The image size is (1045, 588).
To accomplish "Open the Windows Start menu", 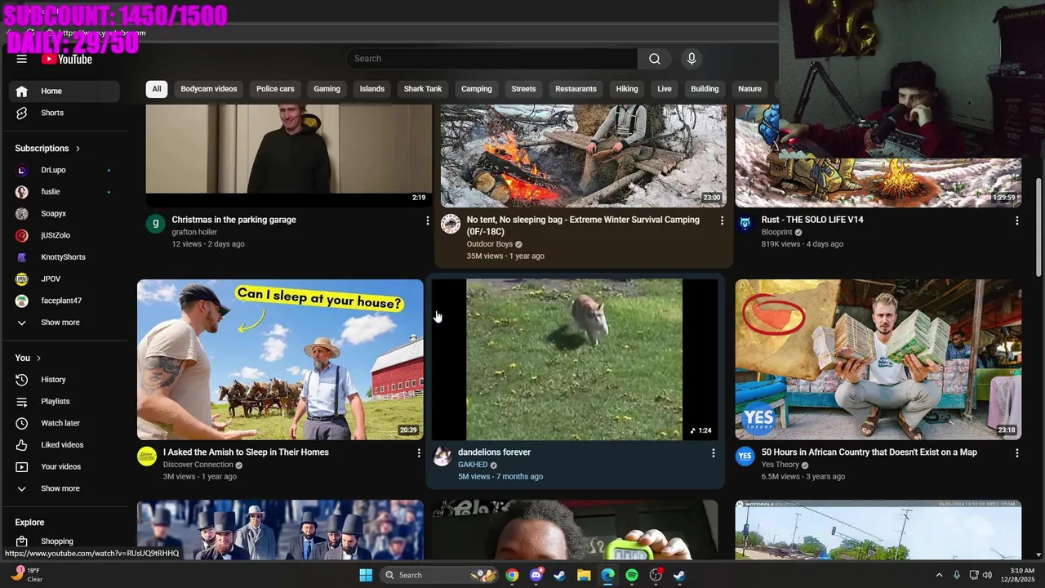I will 366,575.
